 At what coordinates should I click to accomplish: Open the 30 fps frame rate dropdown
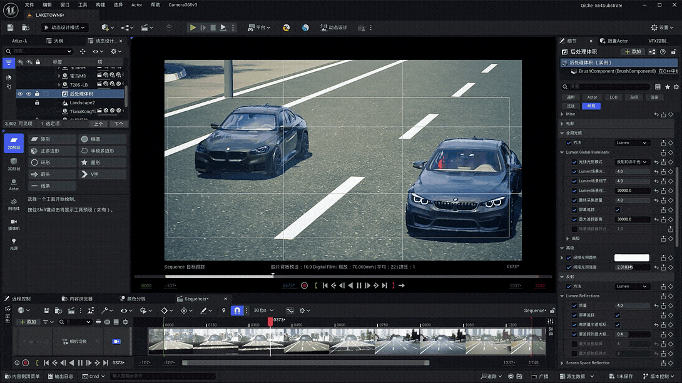coord(263,311)
